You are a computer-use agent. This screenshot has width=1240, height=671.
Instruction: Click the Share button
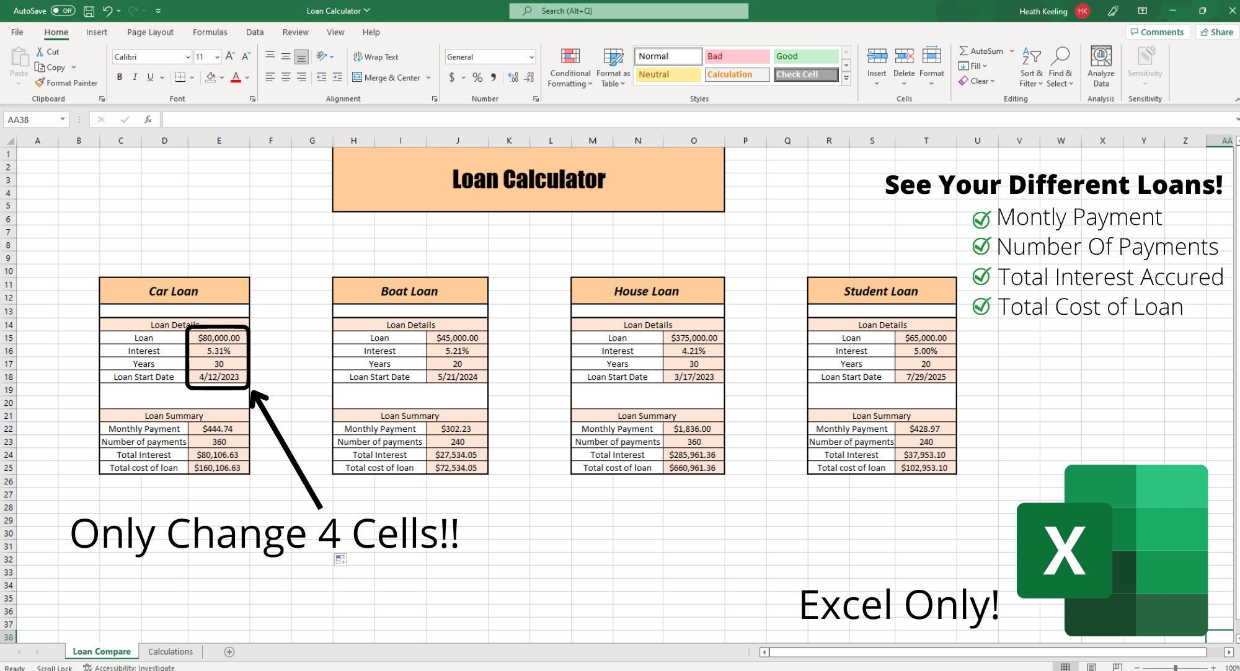pyautogui.click(x=1216, y=32)
